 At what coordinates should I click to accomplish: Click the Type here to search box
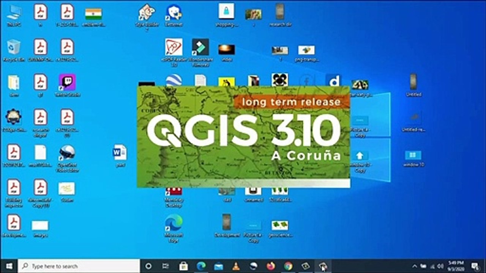79,266
